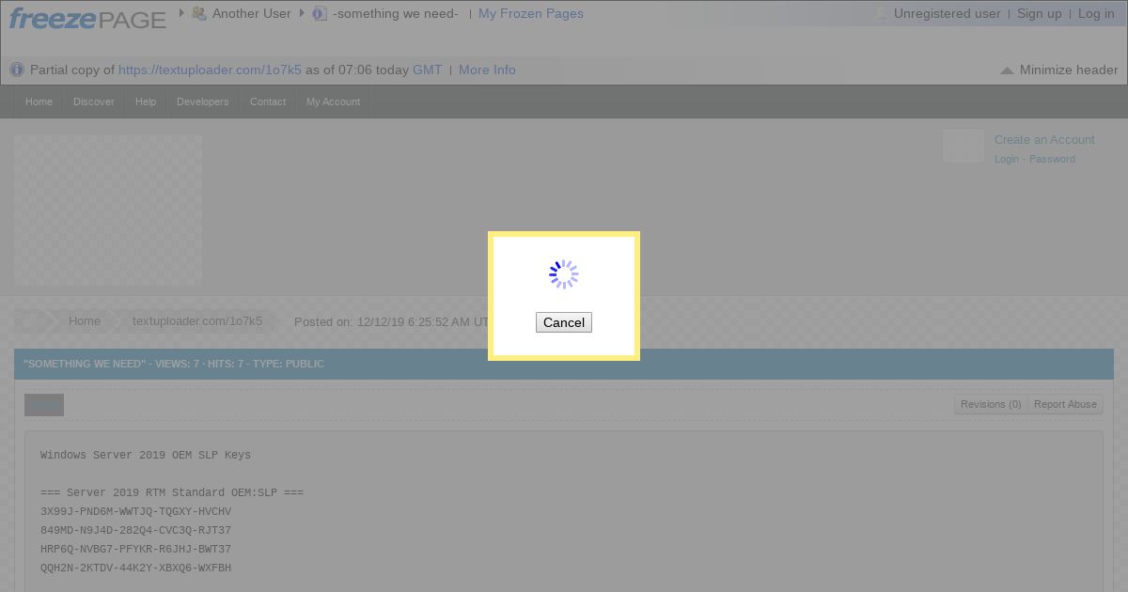The image size is (1128, 592).
Task: Open the More Info link
Action: (x=487, y=70)
